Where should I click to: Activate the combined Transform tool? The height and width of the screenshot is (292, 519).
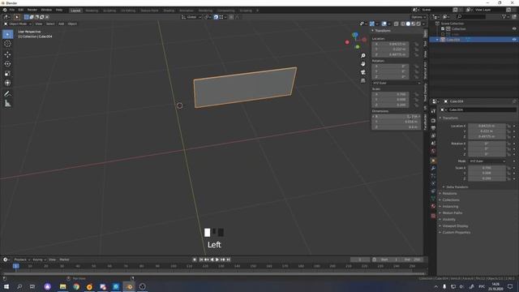(7, 83)
